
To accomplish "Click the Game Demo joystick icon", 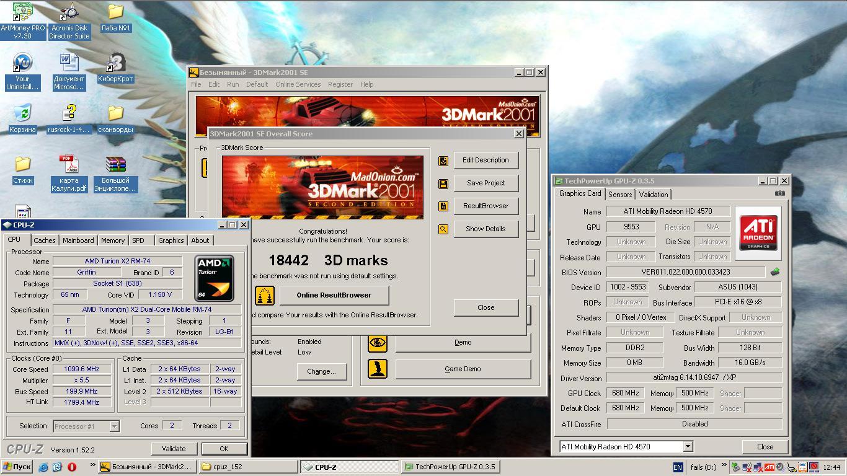I will tap(378, 369).
